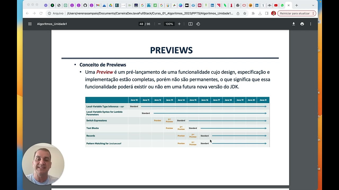The height and width of the screenshot is (190, 339).
Task: Switch to the GitHub tab
Action: pos(85,5)
